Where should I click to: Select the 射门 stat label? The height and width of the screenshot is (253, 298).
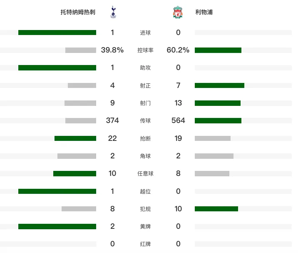[145, 103]
